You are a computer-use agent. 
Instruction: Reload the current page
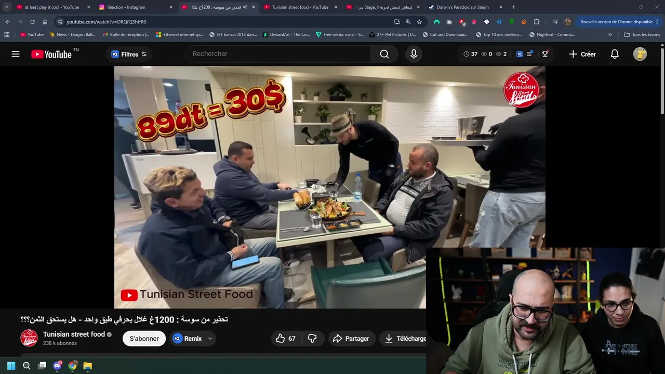(32, 22)
